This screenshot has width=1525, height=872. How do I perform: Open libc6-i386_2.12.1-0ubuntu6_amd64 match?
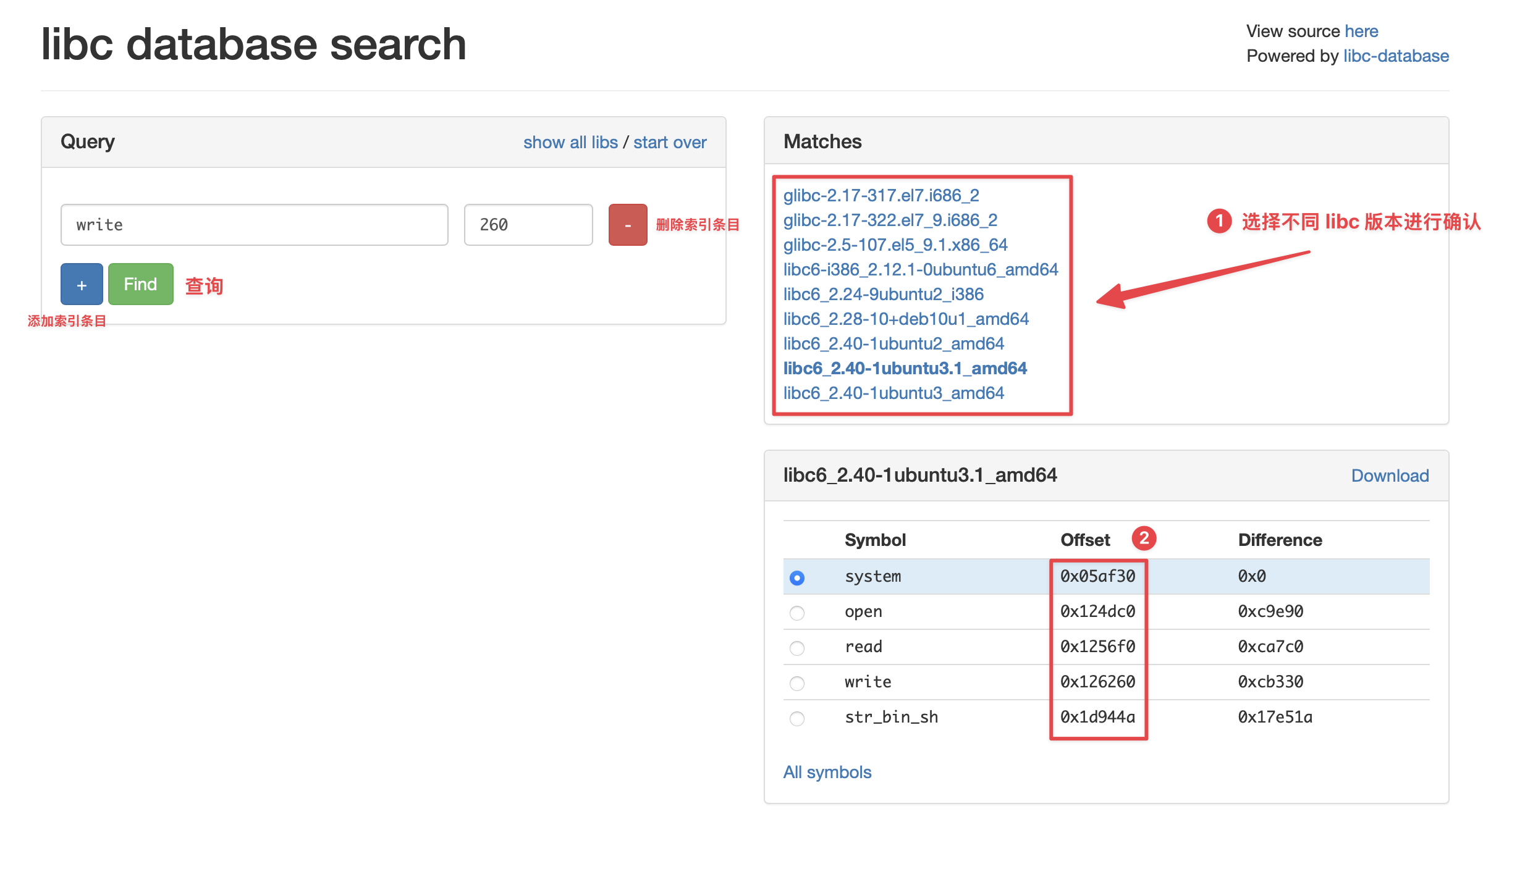click(x=920, y=269)
